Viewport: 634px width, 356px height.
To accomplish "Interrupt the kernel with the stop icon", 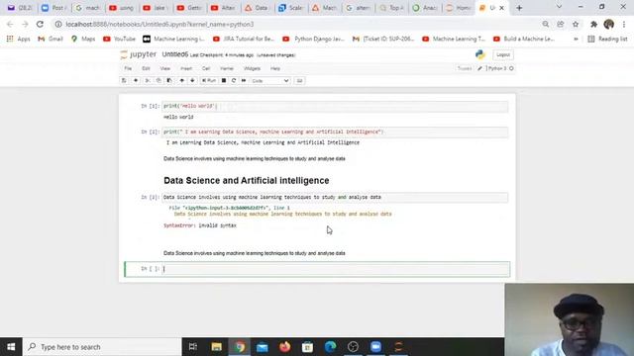I will pyautogui.click(x=224, y=81).
